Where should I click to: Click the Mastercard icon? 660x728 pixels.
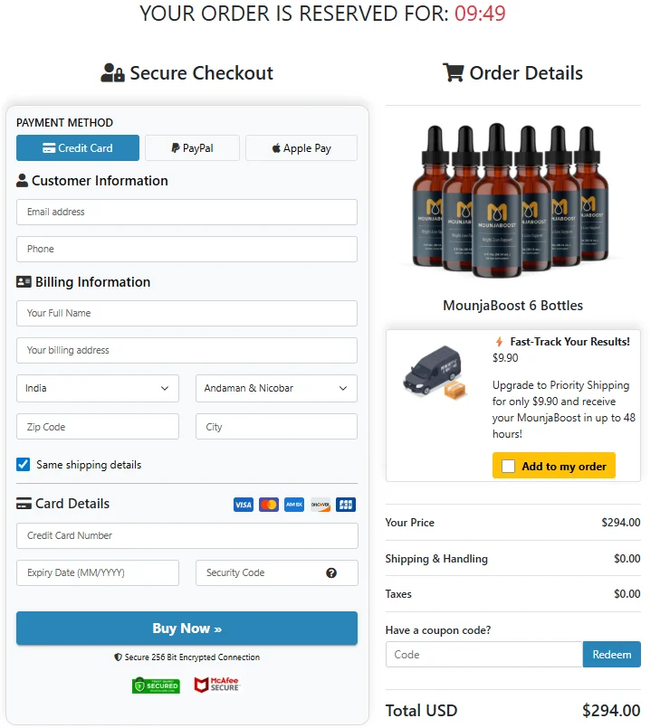click(x=268, y=505)
